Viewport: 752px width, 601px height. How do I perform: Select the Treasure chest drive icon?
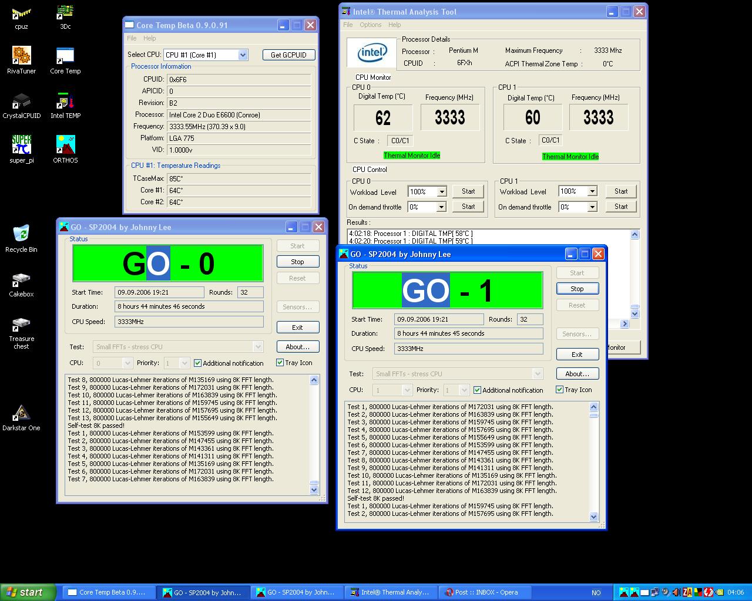point(21,333)
